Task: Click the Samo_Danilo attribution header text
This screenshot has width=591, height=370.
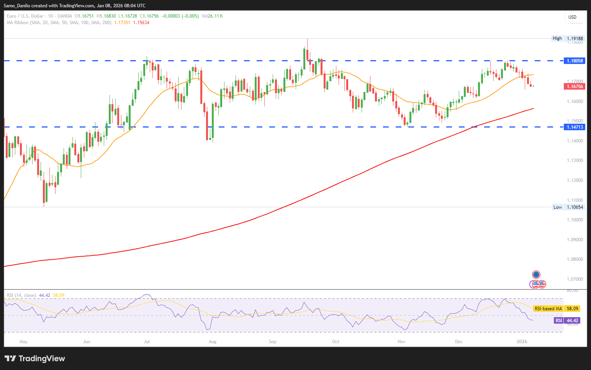Action: point(75,6)
